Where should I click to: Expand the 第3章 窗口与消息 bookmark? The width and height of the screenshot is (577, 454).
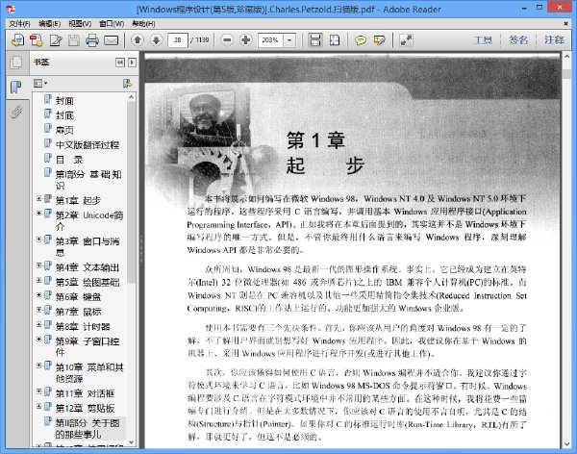[38, 240]
